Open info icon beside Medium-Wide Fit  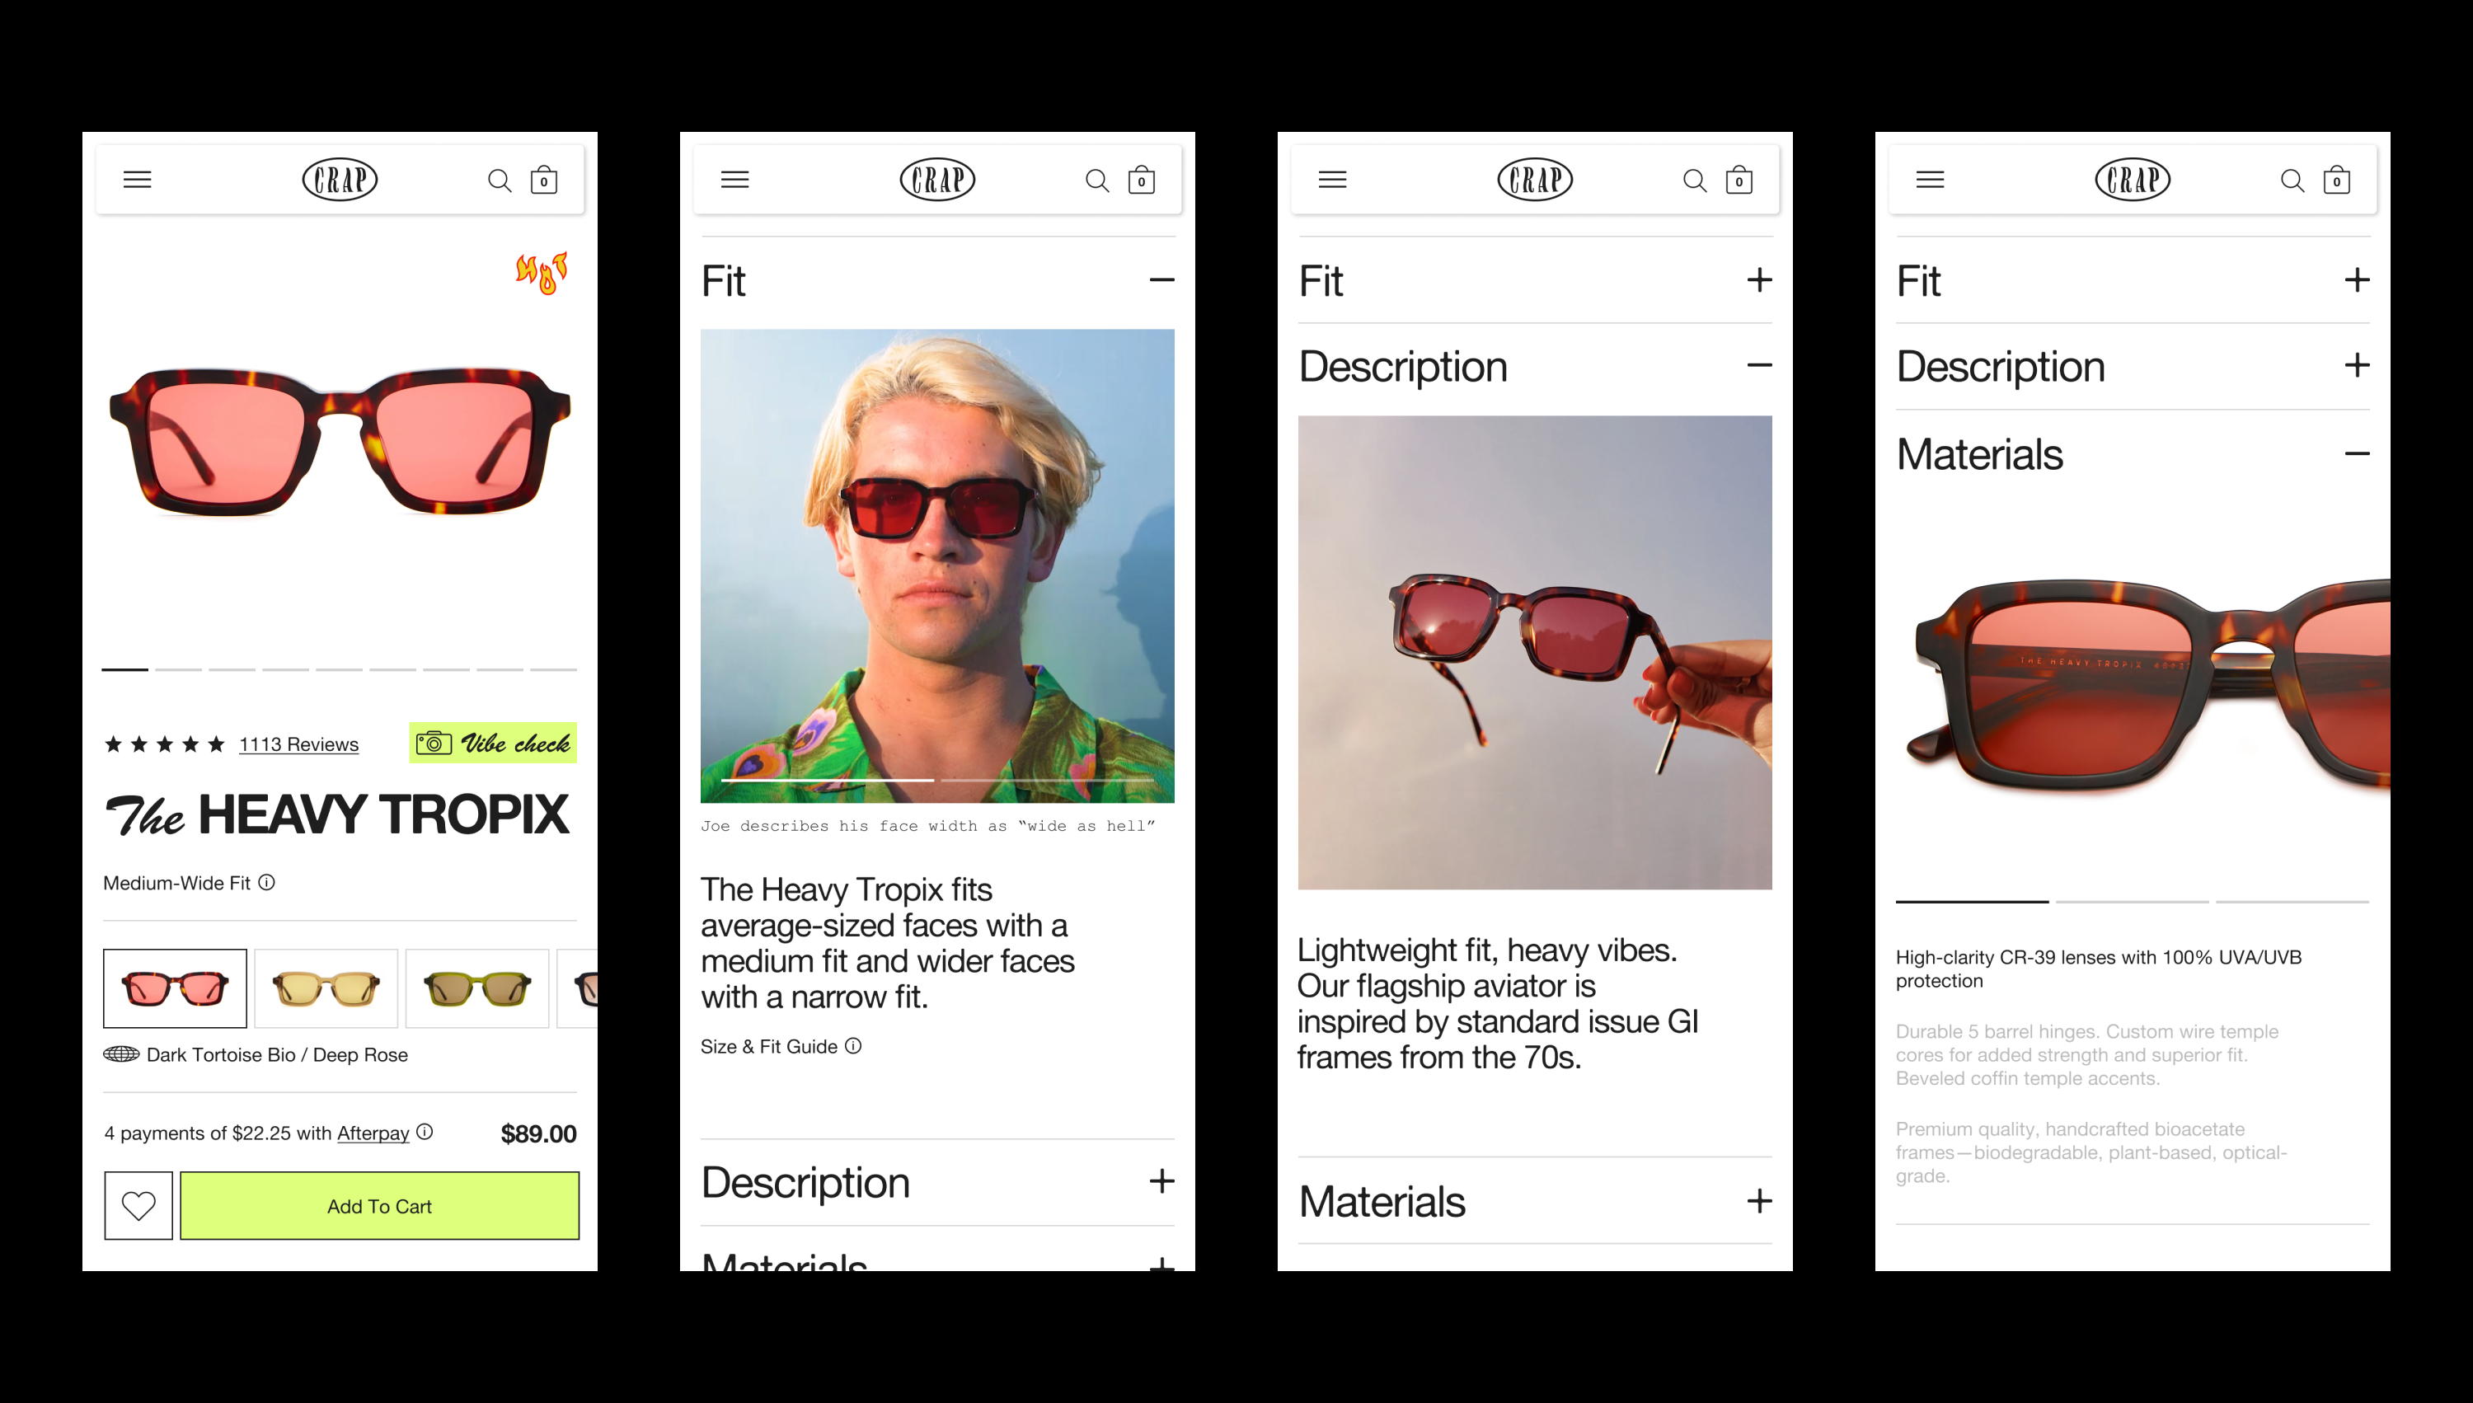[267, 882]
